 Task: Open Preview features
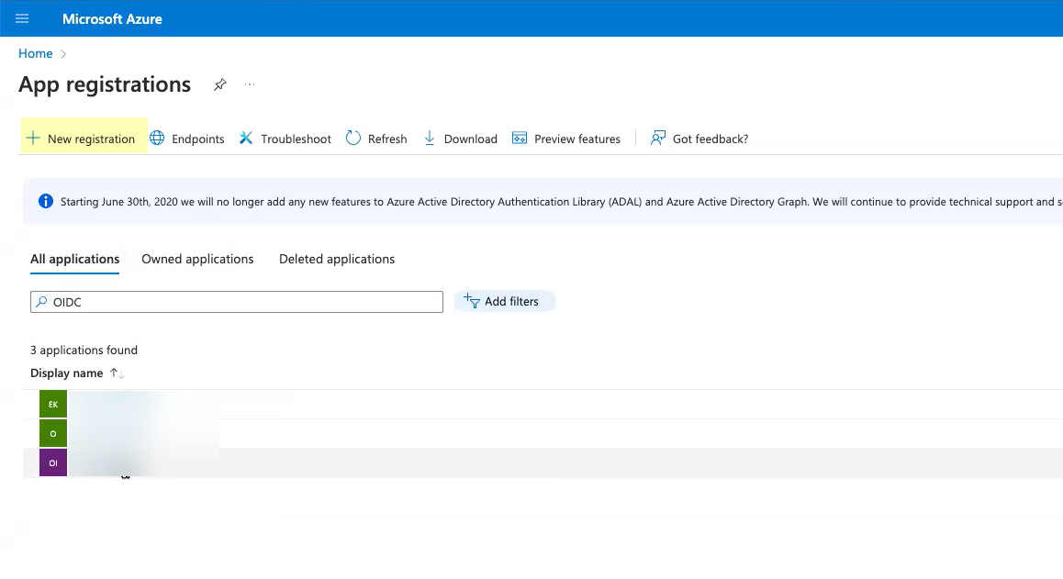click(566, 139)
